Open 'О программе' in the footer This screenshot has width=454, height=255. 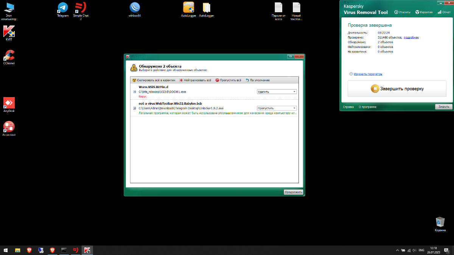(x=367, y=107)
